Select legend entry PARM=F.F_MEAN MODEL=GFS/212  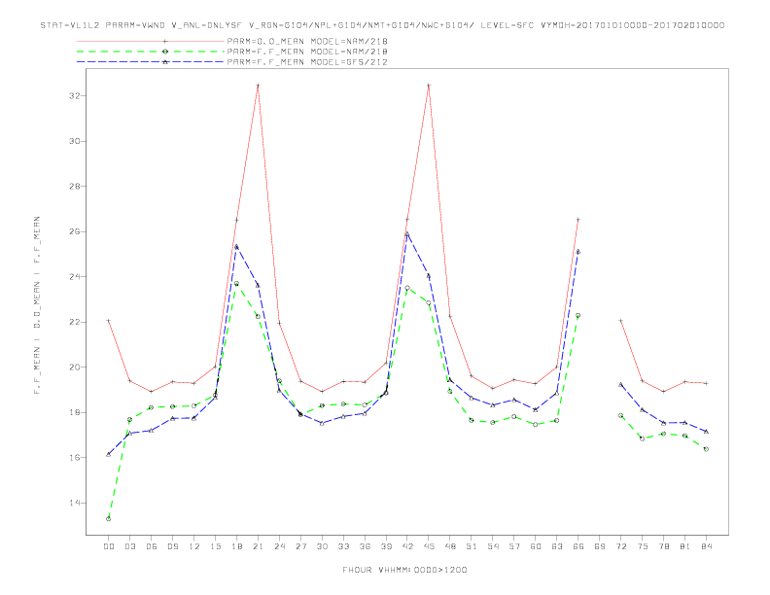(x=307, y=62)
